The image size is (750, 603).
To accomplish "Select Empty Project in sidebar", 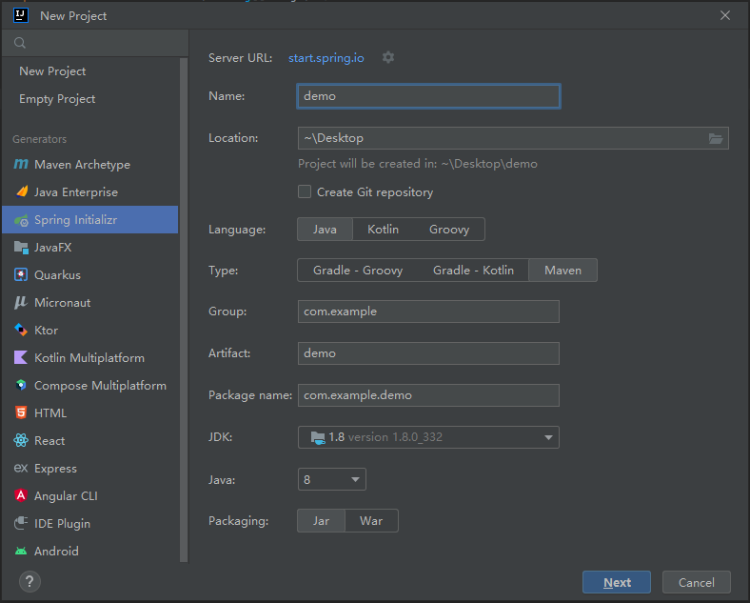I will pos(57,99).
